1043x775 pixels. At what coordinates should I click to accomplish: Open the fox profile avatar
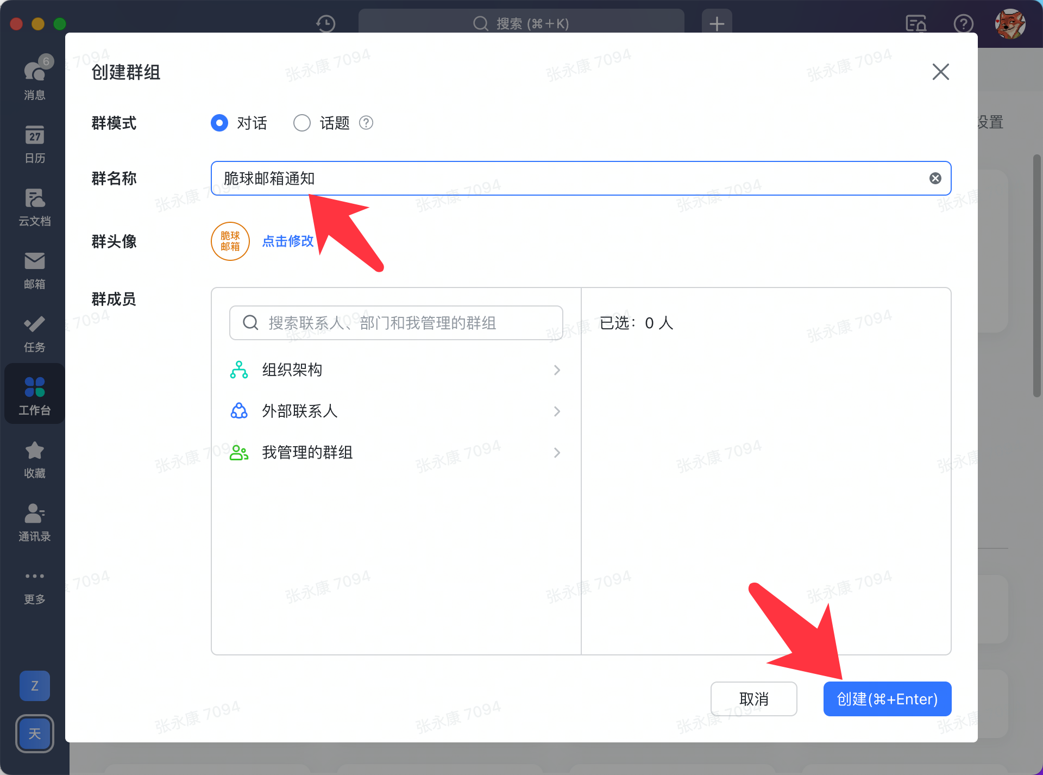[x=1010, y=23]
